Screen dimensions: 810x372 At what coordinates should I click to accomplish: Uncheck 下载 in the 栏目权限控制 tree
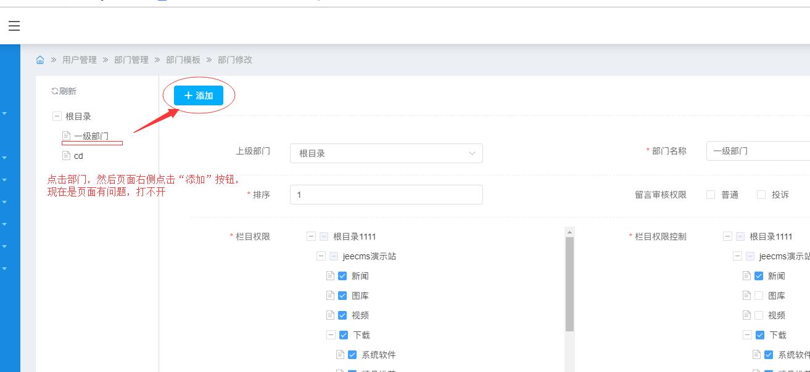[760, 335]
